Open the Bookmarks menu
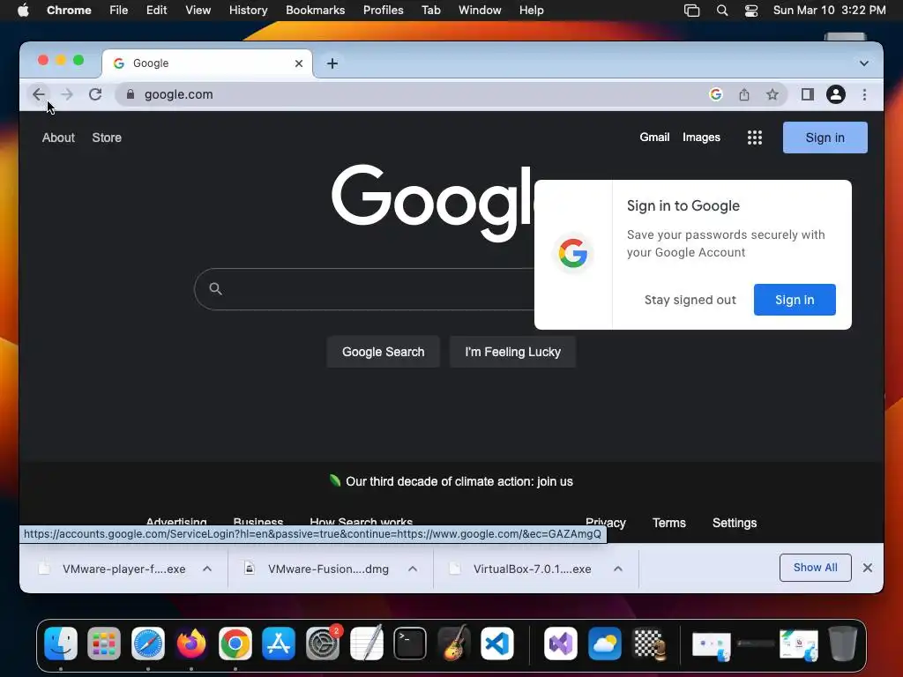The image size is (903, 677). [x=315, y=11]
